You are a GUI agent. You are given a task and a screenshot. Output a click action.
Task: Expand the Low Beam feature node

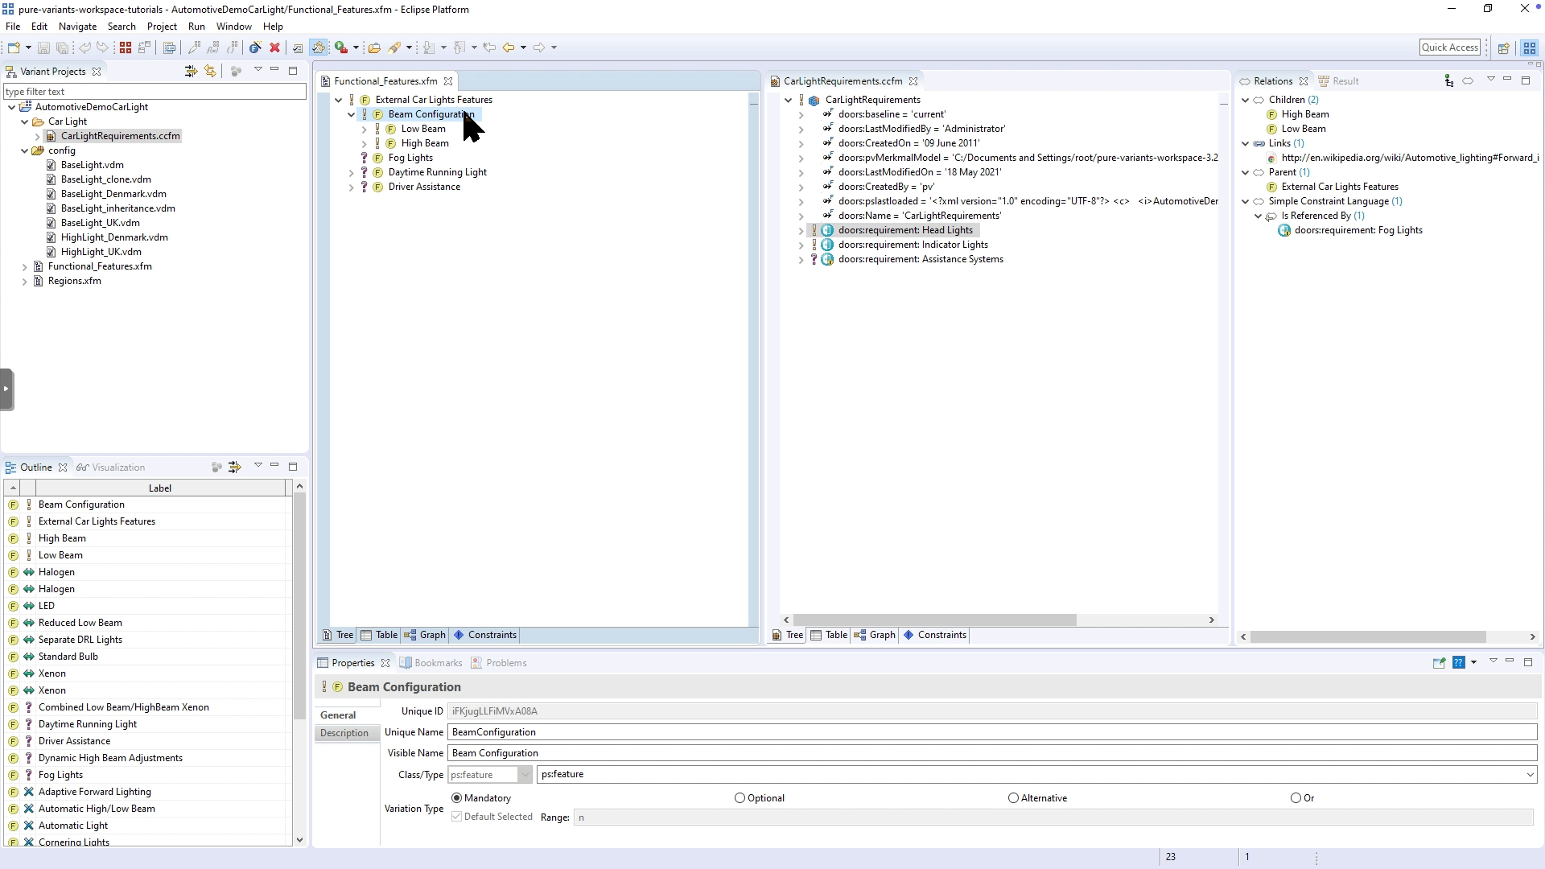point(365,130)
